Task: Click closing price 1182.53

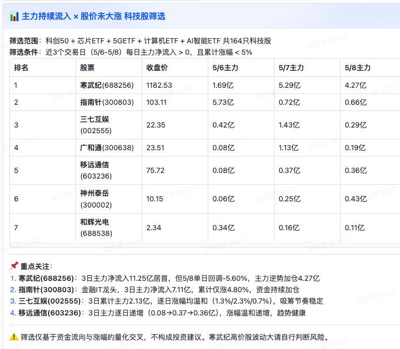Action: 159,85
